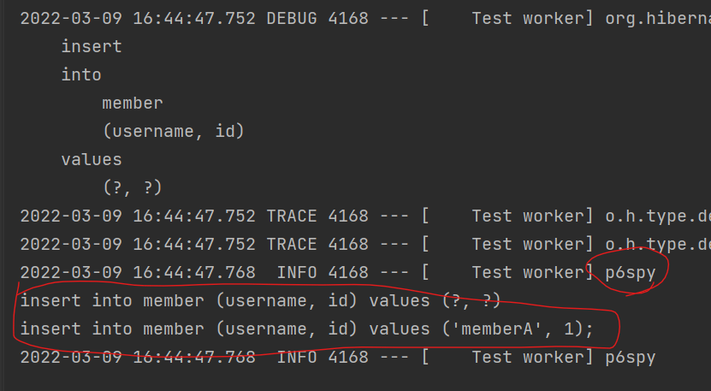Click the indented '(?, ?)' placeholder line
The width and height of the screenshot is (711, 391).
[133, 187]
